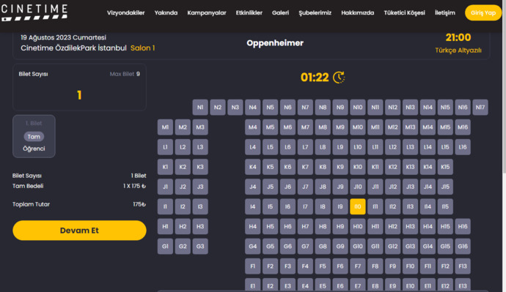The height and width of the screenshot is (292, 506).
Task: Go to Şubelerimiz
Action: (315, 13)
